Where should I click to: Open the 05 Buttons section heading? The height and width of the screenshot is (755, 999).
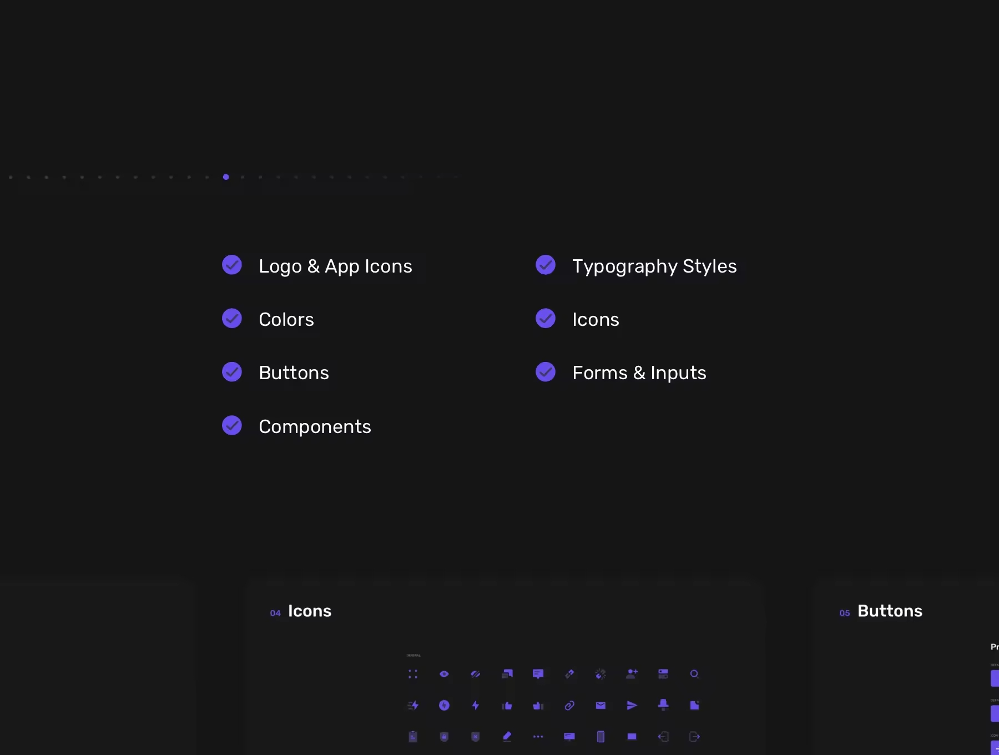tap(889, 611)
